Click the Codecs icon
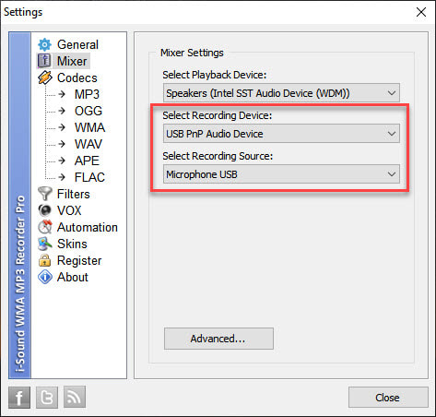Viewport: 436px width, 417px height. coord(45,77)
